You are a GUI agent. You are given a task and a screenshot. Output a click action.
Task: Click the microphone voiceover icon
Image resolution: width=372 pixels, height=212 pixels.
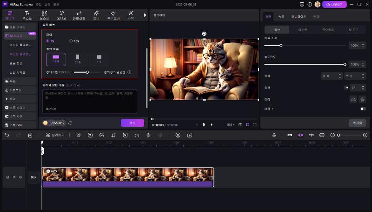(274, 135)
